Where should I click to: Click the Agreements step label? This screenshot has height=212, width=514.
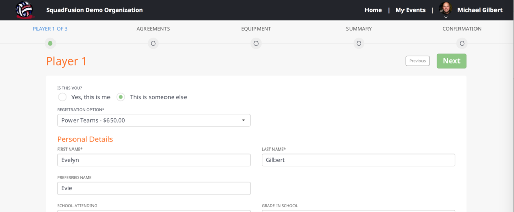coord(153,29)
